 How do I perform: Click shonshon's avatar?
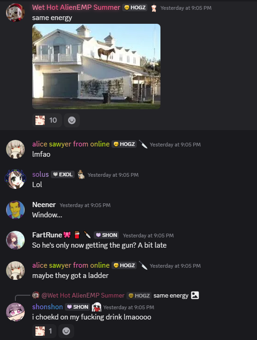click(15, 312)
